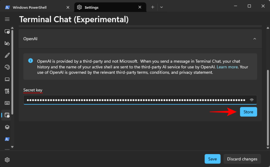Click the Store button
270x167 pixels.
click(x=248, y=112)
